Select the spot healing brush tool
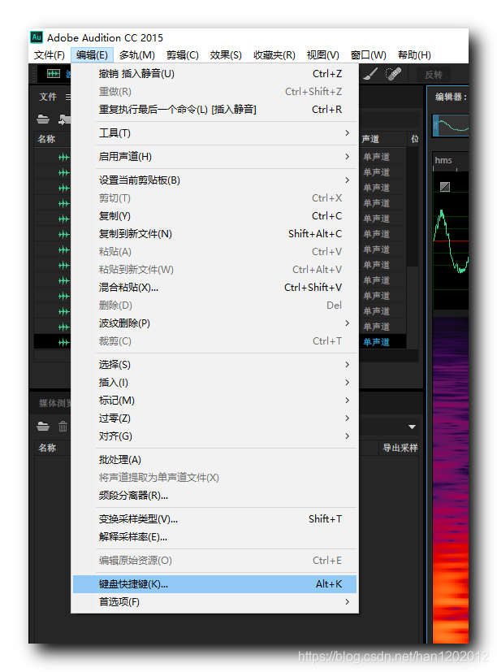Viewport: 497px width, 672px height. (x=393, y=74)
